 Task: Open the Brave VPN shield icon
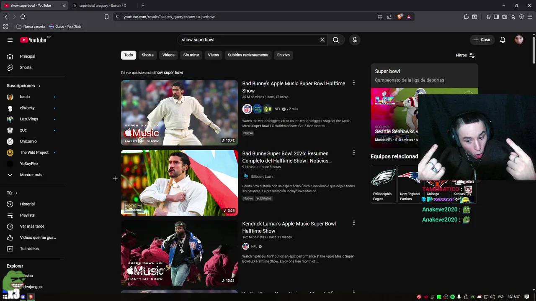(x=521, y=17)
